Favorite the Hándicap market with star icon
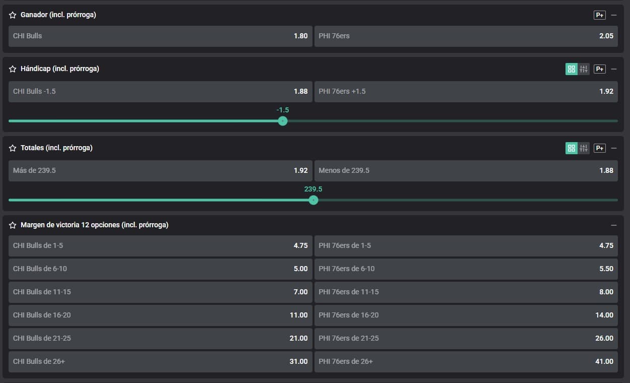The image size is (630, 383). click(x=13, y=69)
